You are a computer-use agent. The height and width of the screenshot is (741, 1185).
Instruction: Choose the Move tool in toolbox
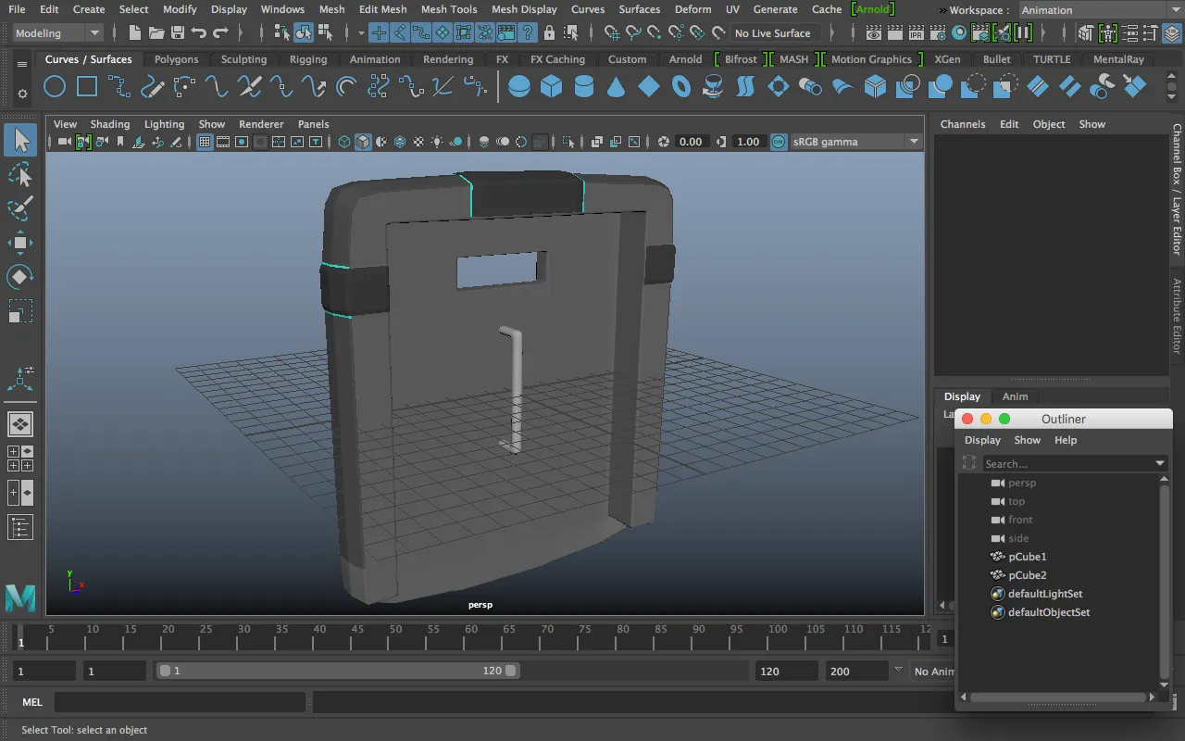pyautogui.click(x=20, y=243)
